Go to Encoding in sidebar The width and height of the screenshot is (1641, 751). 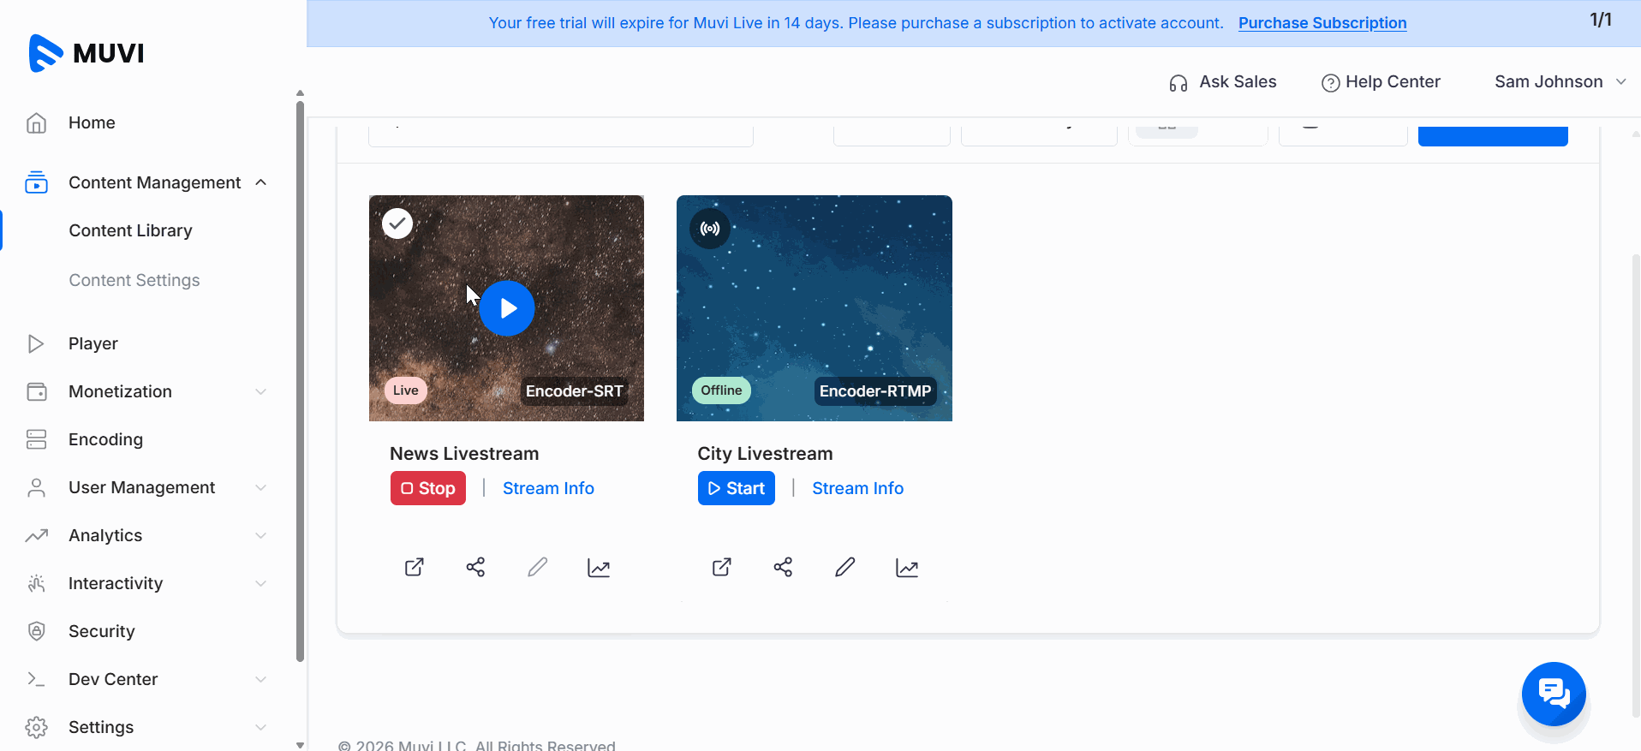[x=105, y=439]
